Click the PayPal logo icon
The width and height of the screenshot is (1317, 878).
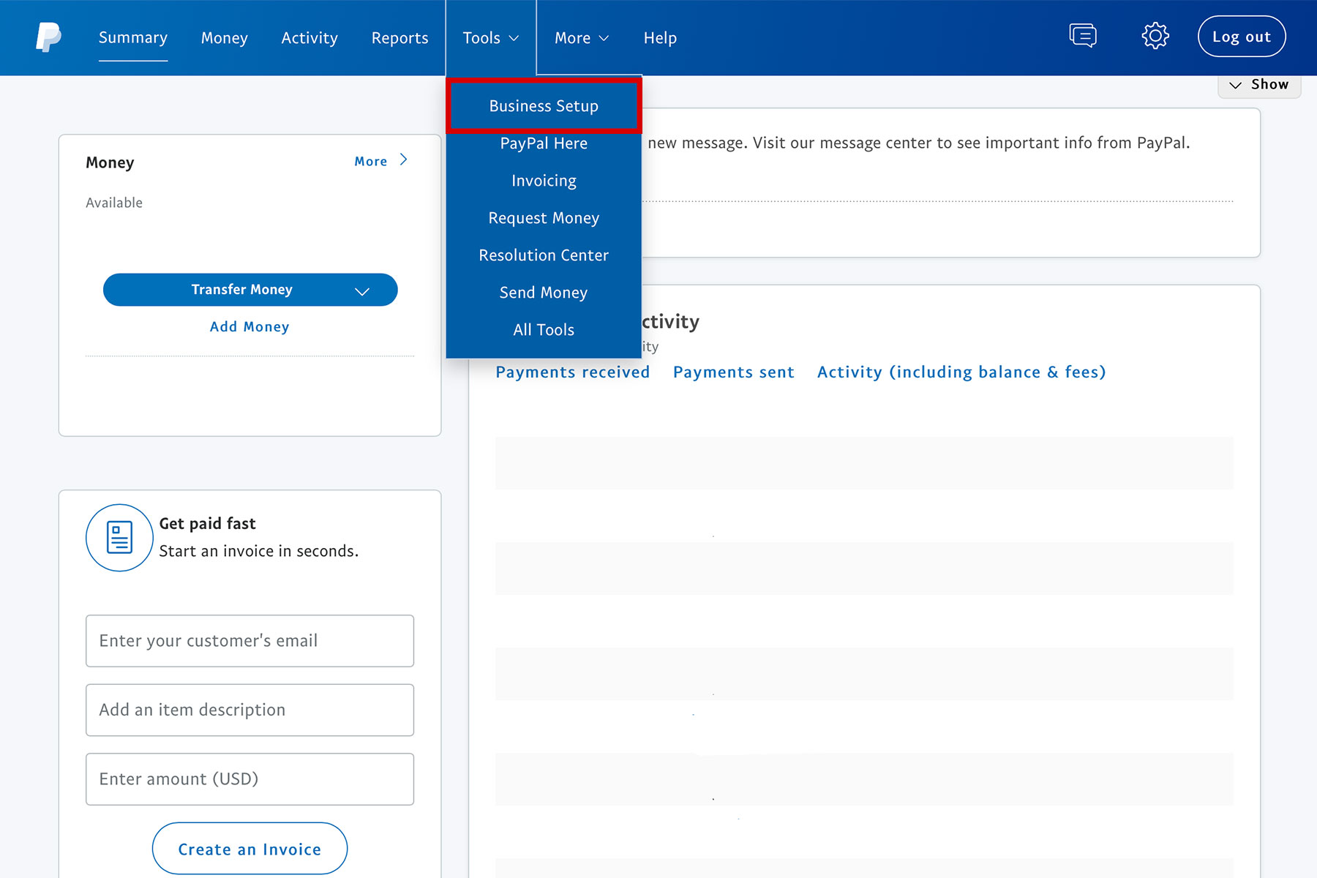[48, 37]
